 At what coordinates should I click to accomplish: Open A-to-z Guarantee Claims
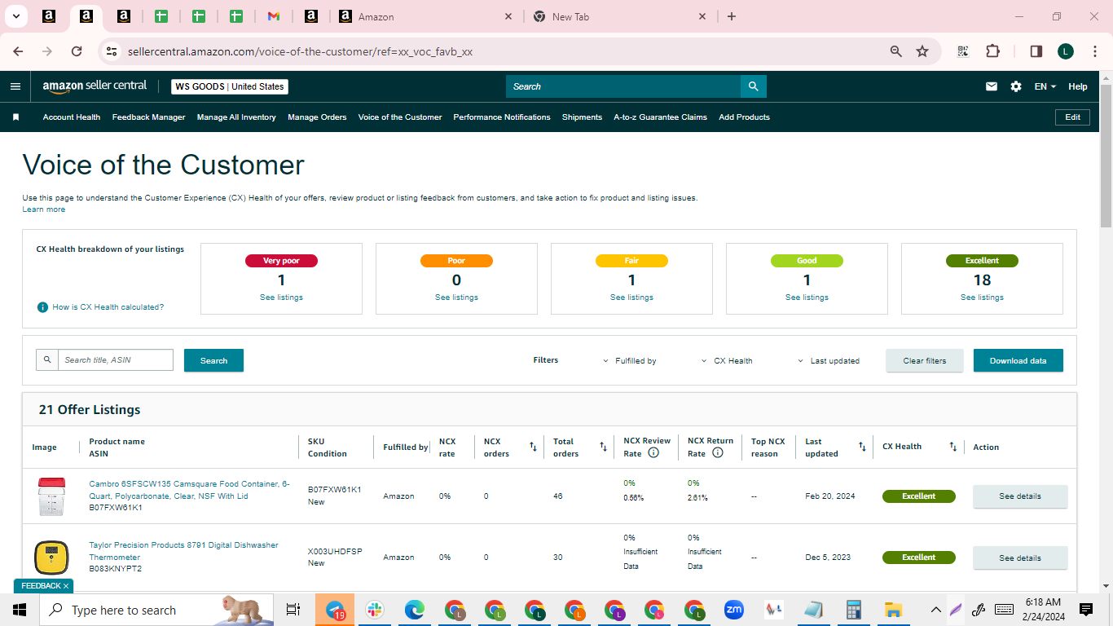click(660, 117)
